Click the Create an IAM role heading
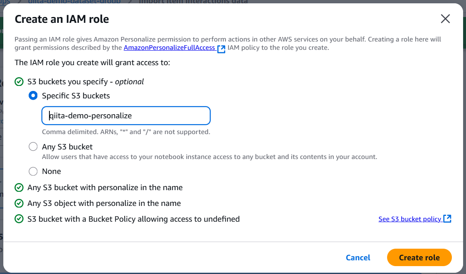 click(62, 19)
